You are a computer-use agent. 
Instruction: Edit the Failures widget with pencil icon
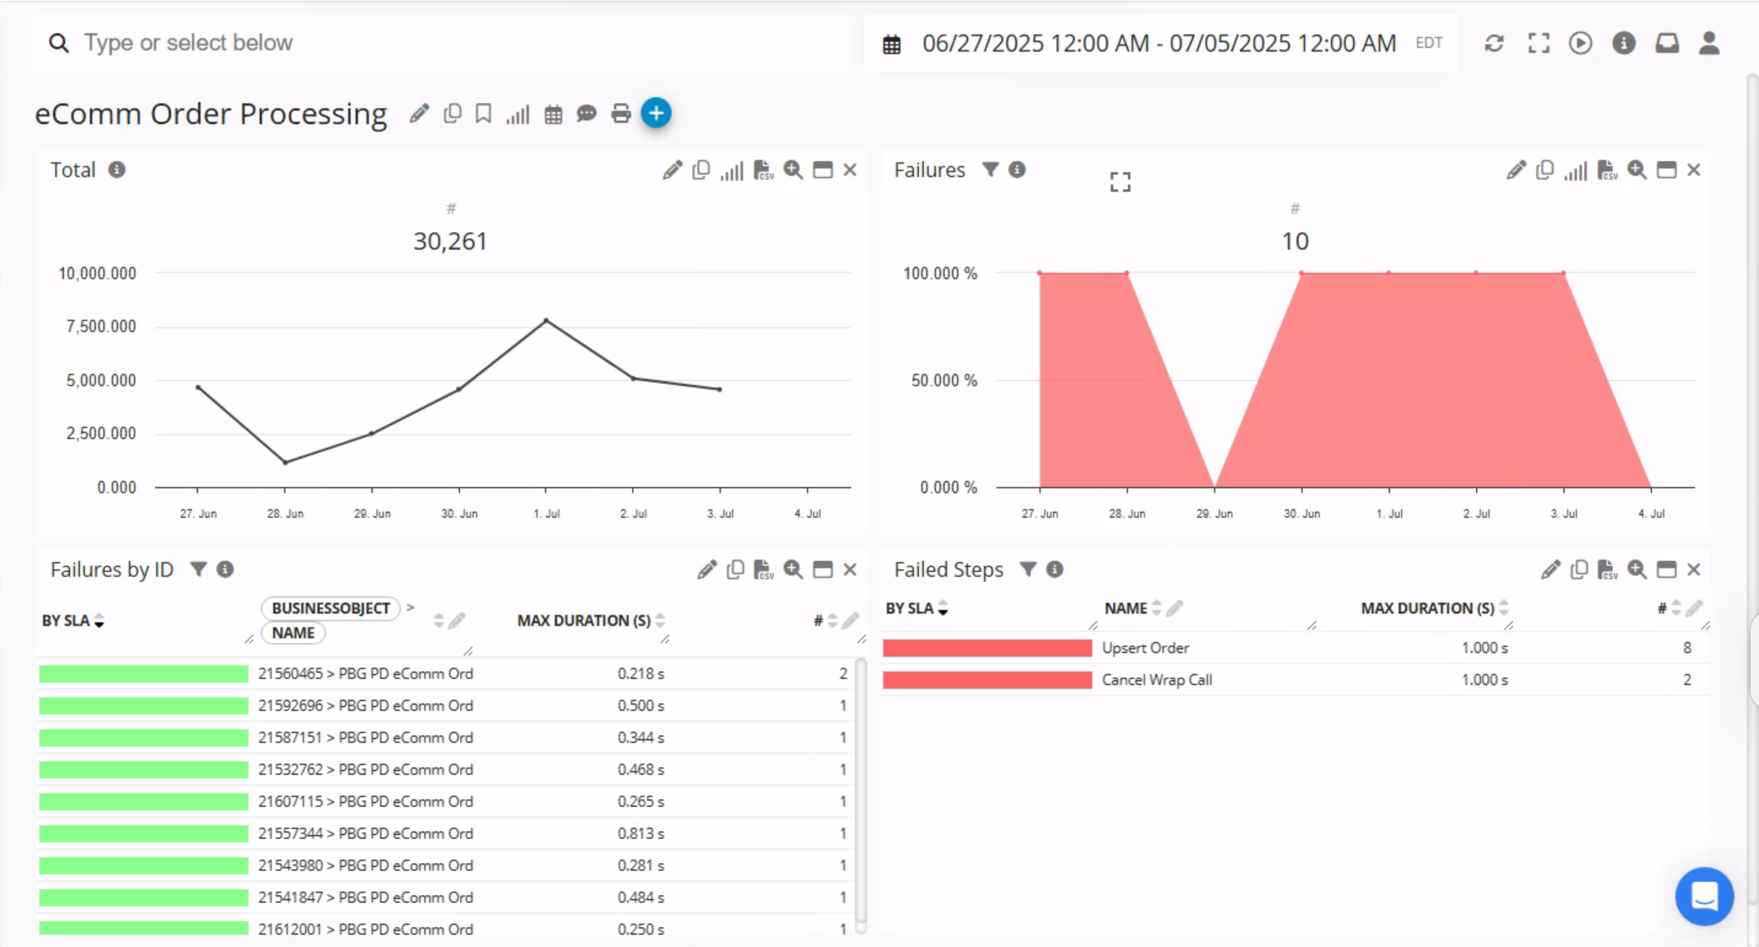pyautogui.click(x=1515, y=170)
